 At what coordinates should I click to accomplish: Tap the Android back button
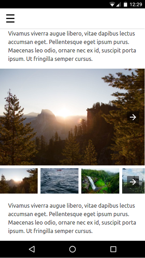pos(32,249)
